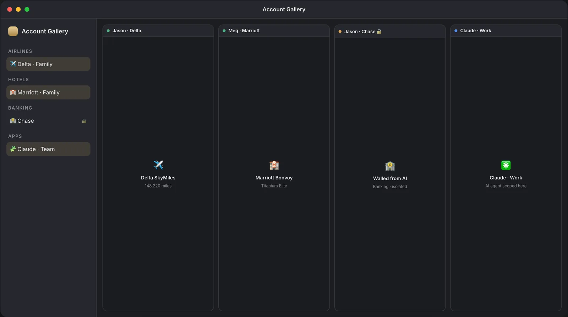Image resolution: width=568 pixels, height=317 pixels.
Task: Click the lock icon in Jason · Chase header
Action: pos(379,32)
